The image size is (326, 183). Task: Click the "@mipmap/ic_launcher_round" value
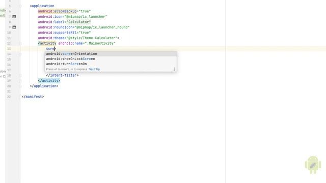click(102, 27)
